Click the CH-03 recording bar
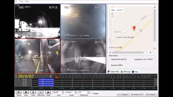 pos(46,83)
